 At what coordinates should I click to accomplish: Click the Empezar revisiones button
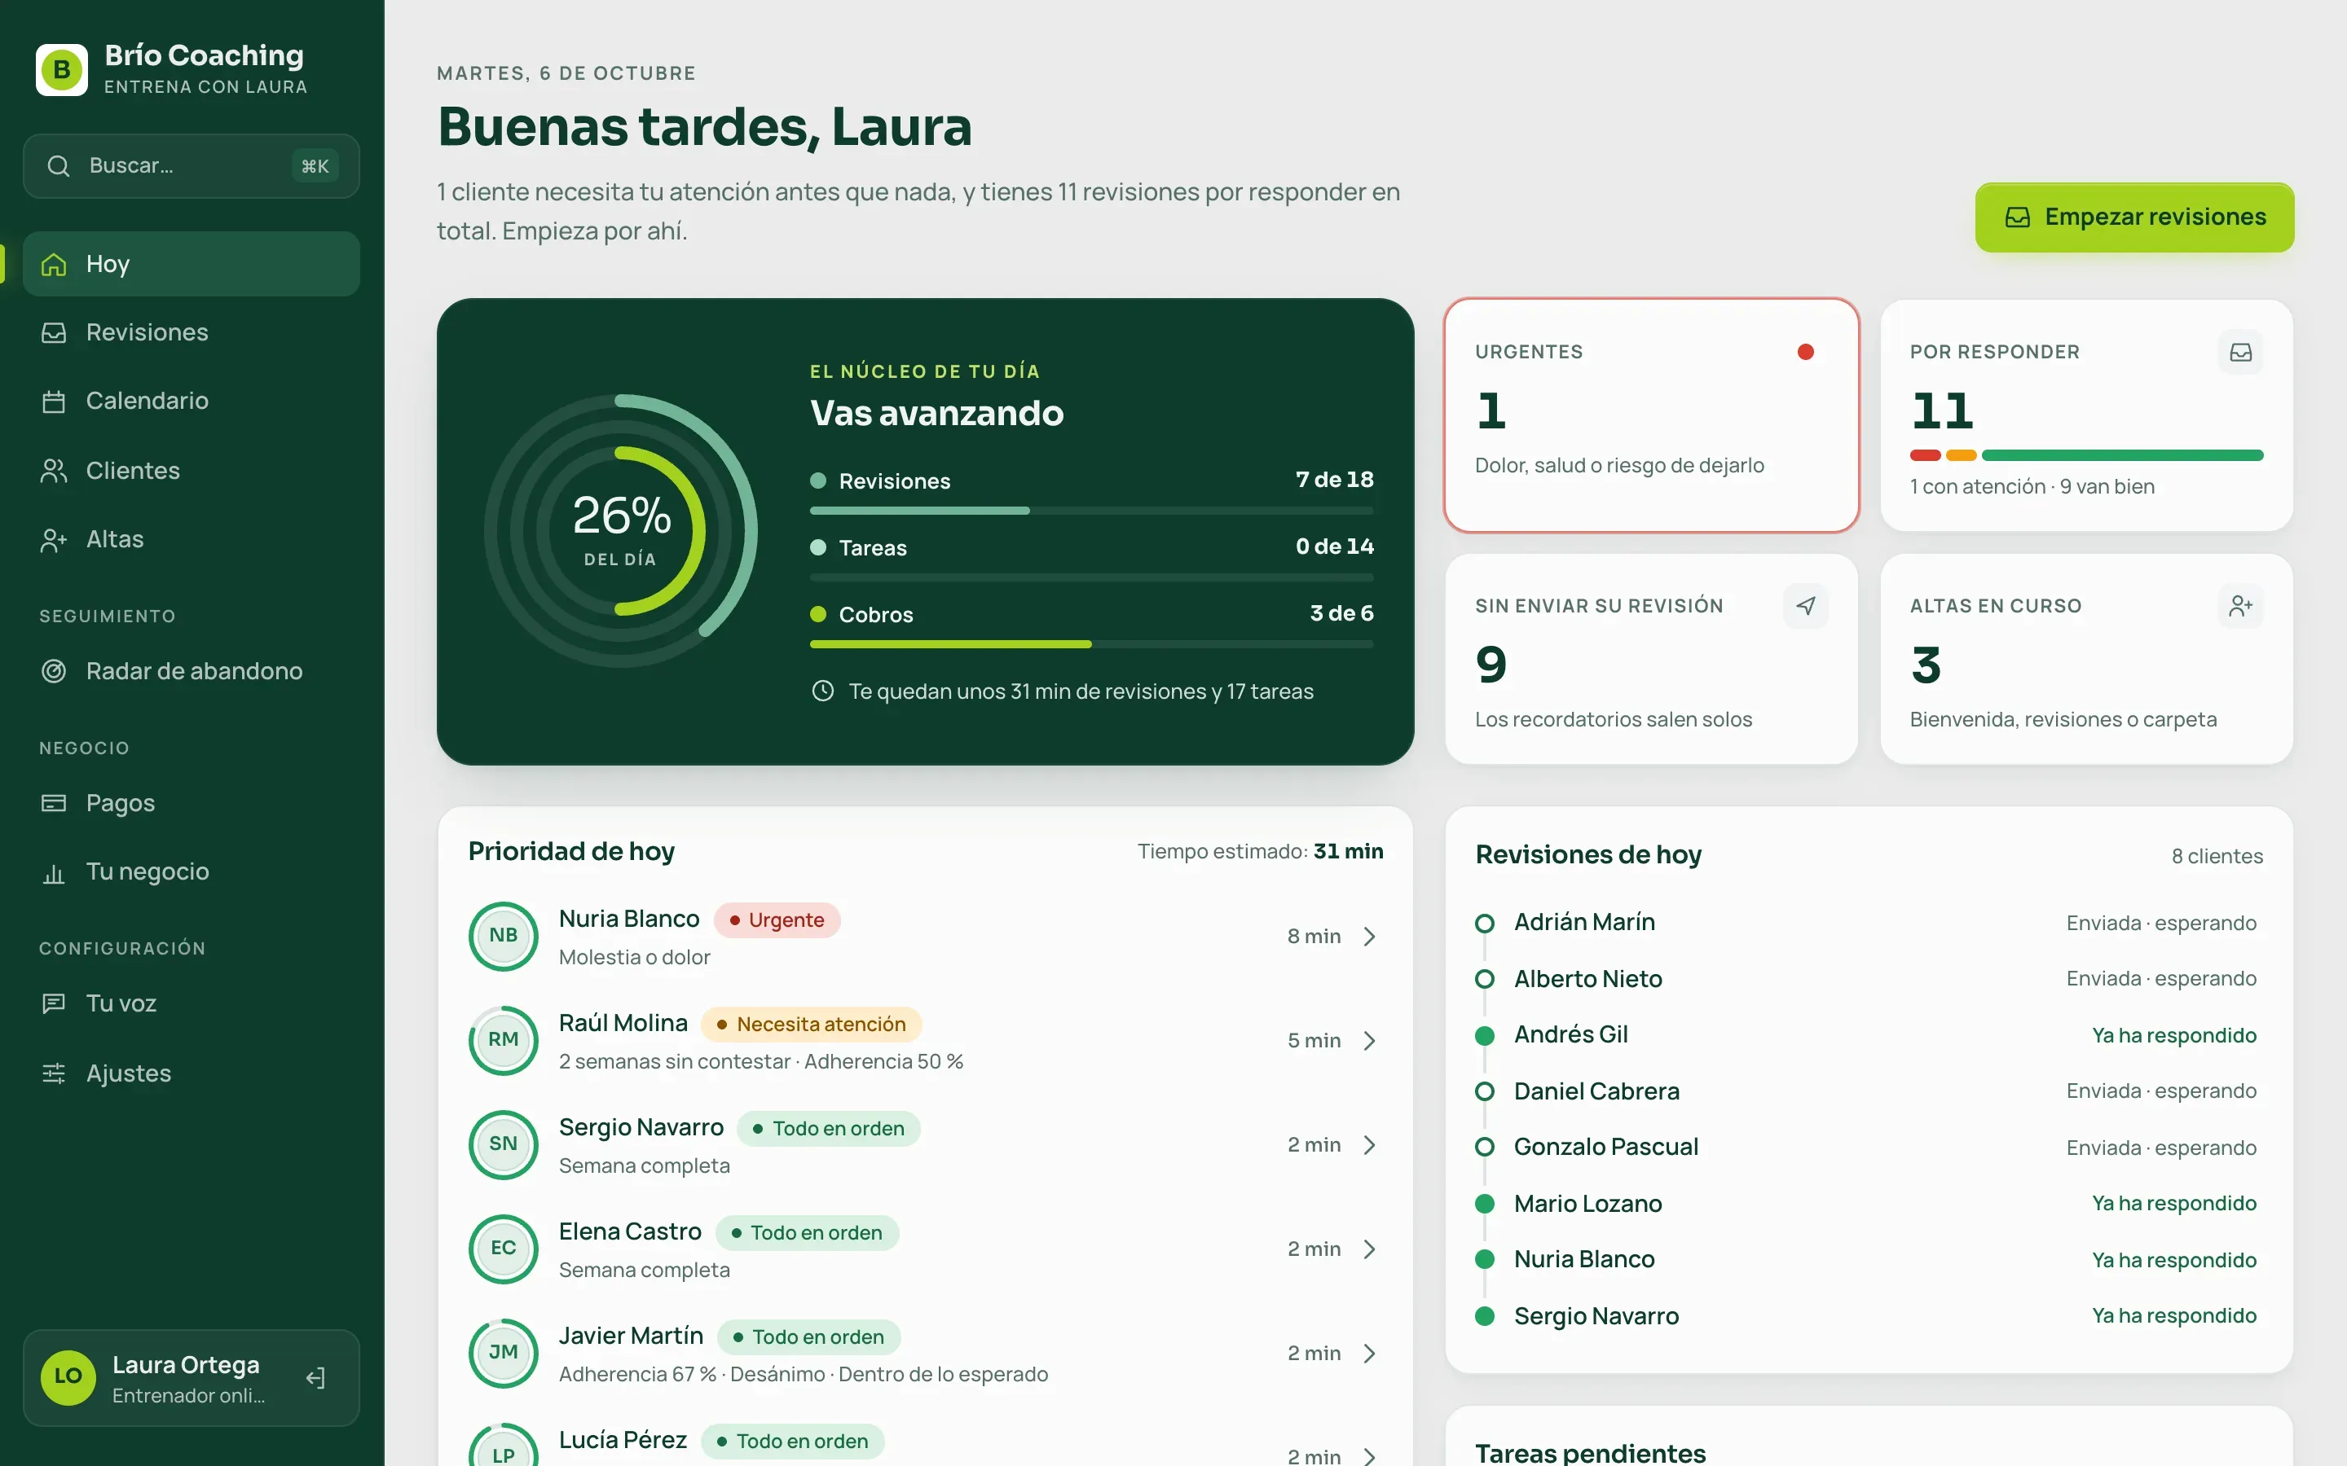click(x=2134, y=217)
